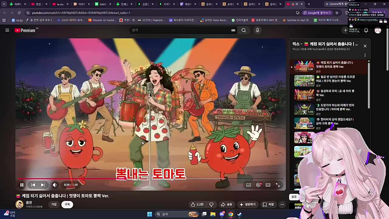This screenshot has height=219, width=389.
Task: Close the mix playlist panel
Action: tap(365, 46)
